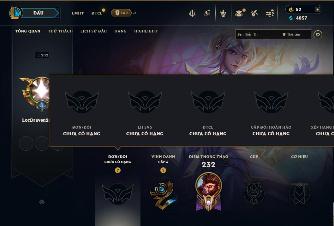Open the ĐTCL menu item

coord(97,13)
